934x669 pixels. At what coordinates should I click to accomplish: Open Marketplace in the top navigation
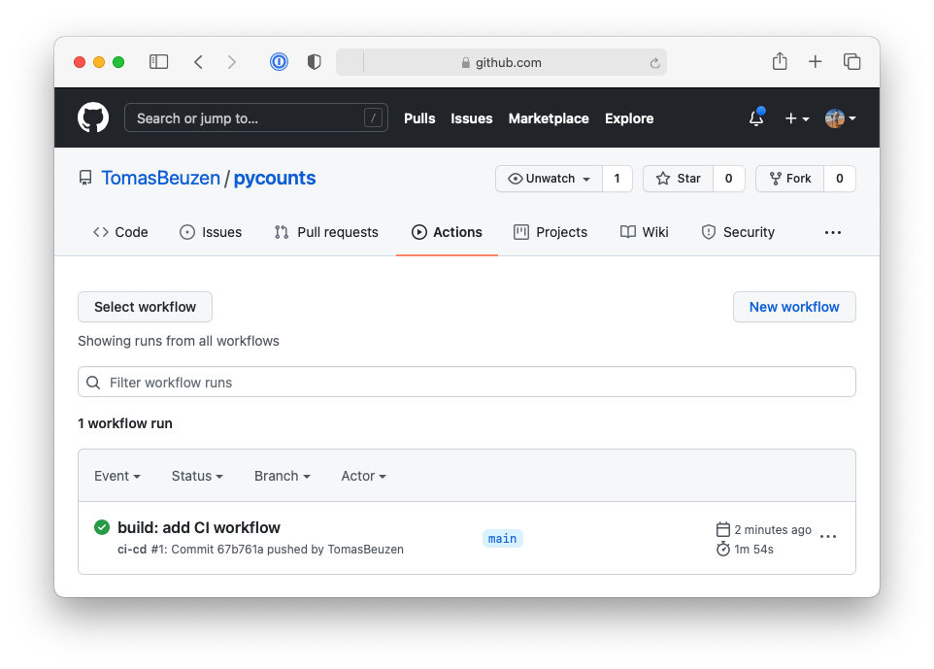coord(549,118)
